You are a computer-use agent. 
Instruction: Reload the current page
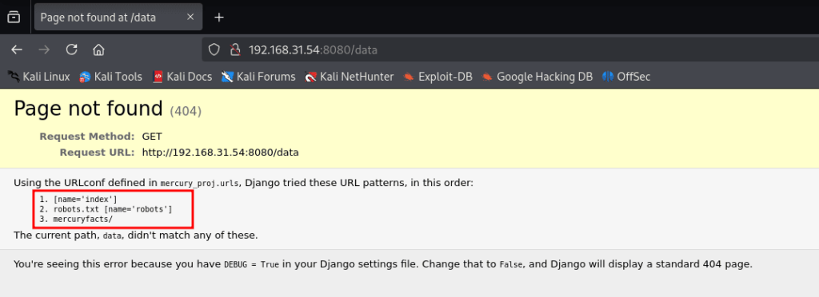[71, 50]
